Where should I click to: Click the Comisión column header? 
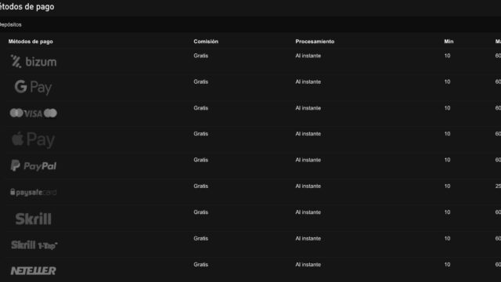tap(206, 42)
